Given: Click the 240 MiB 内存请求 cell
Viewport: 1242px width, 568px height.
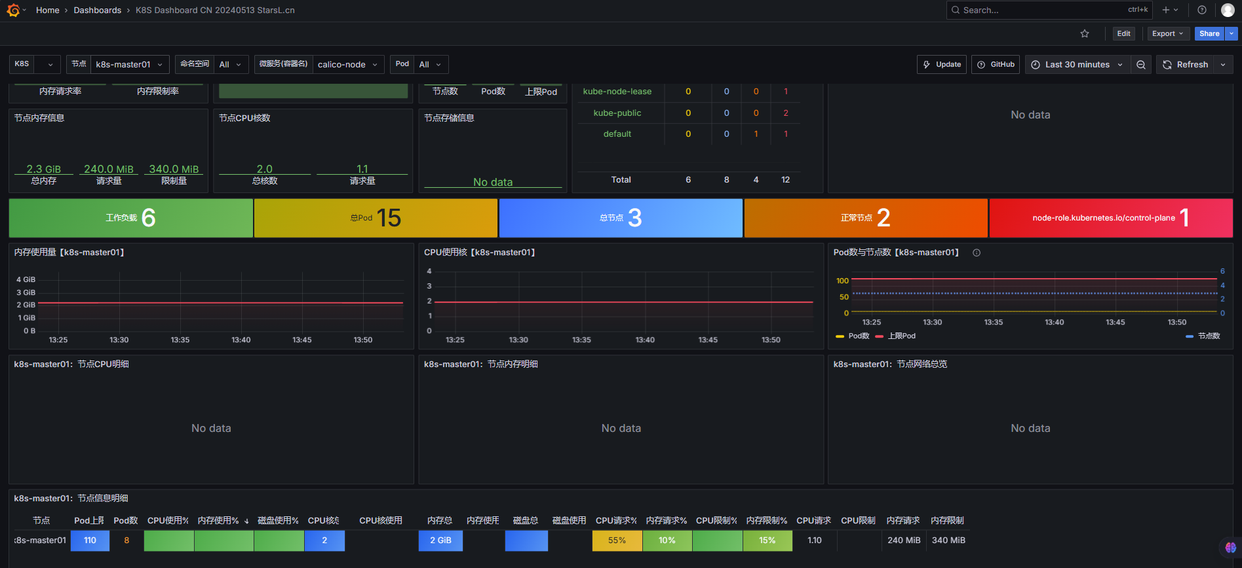Looking at the screenshot, I should pos(904,541).
